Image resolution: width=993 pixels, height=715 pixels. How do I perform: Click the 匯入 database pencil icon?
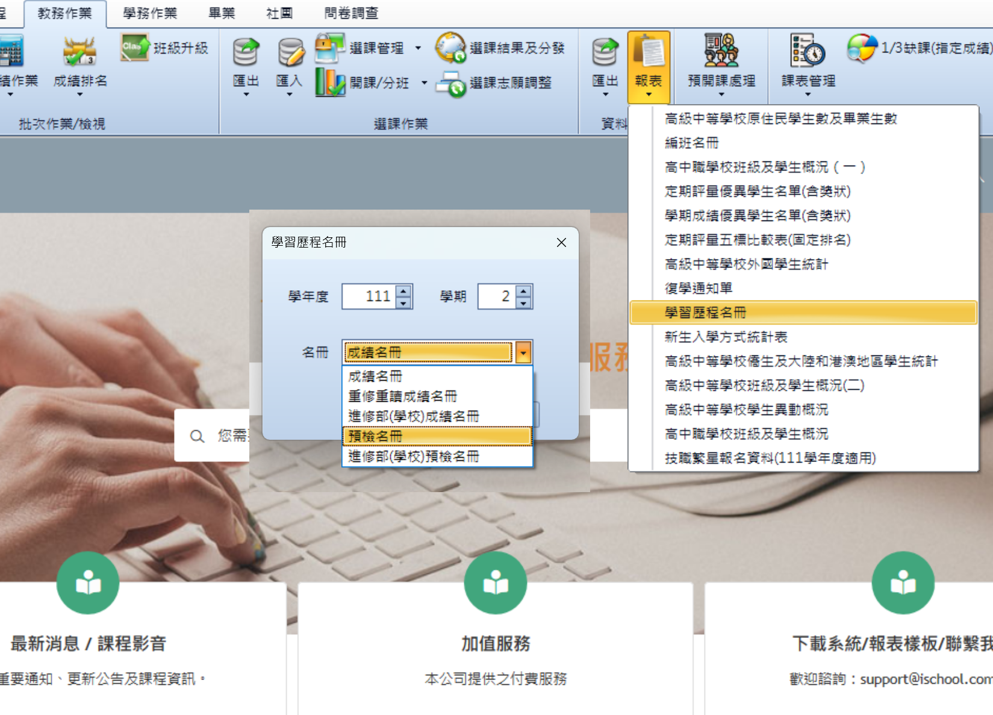coord(290,52)
